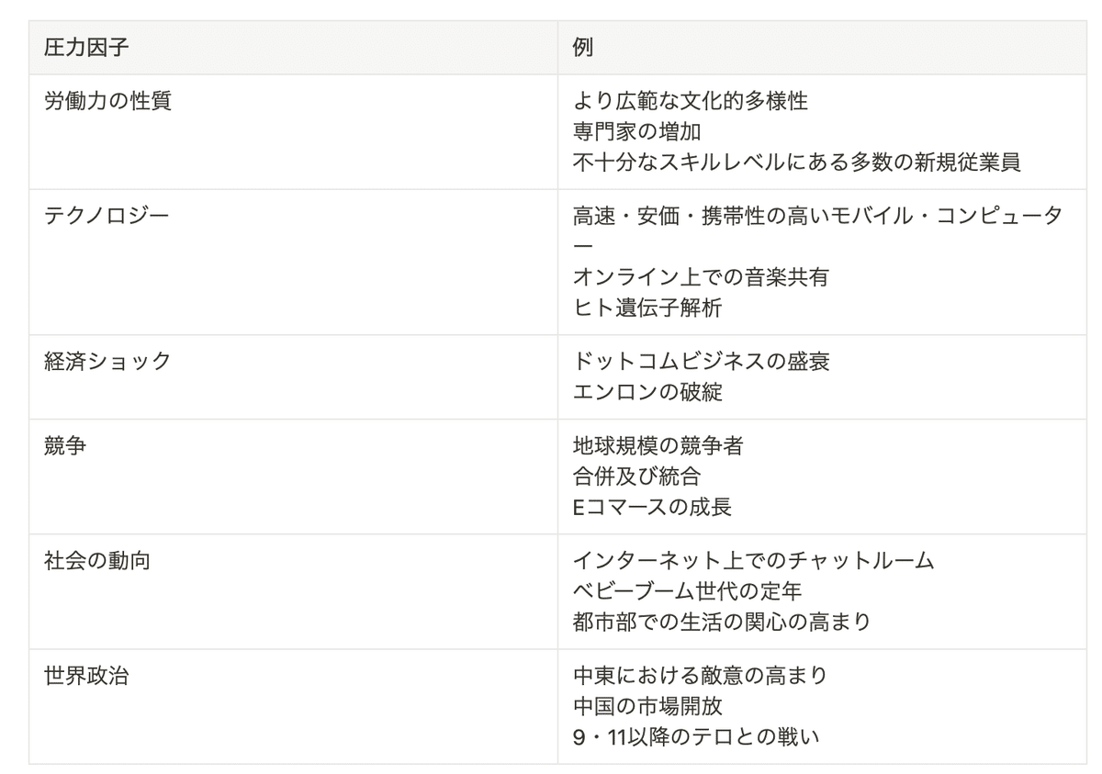This screenshot has width=1102, height=774.
Task: Click the 圧力因子 header cell
Action: (293, 48)
